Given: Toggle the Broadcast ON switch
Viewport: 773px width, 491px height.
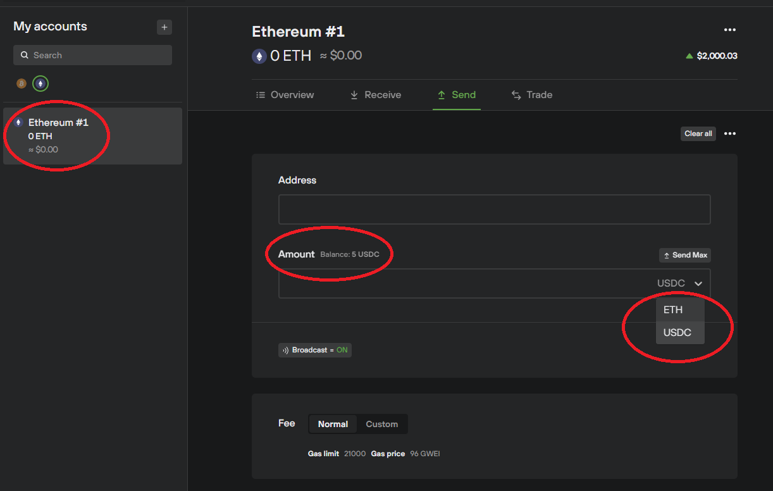Looking at the screenshot, I should coord(315,350).
